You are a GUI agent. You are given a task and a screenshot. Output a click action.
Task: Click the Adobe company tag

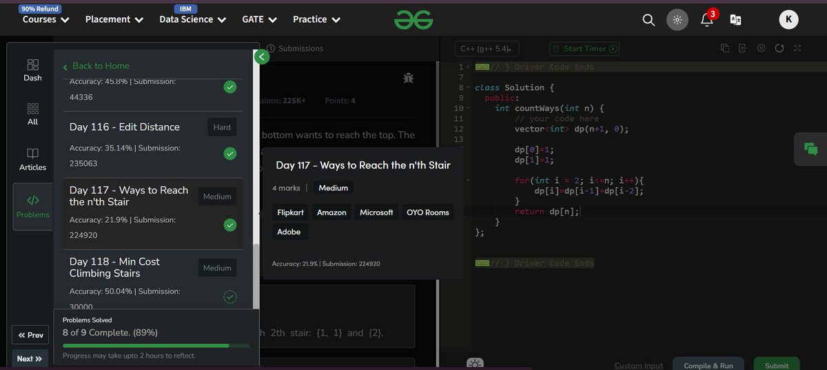point(289,232)
